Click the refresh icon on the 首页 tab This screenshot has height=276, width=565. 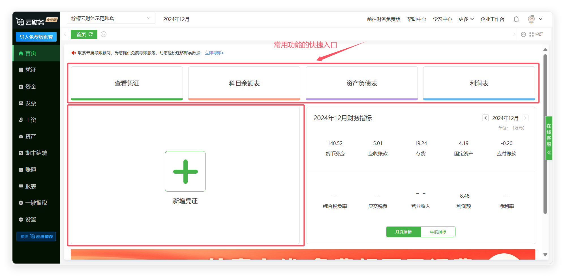91,34
